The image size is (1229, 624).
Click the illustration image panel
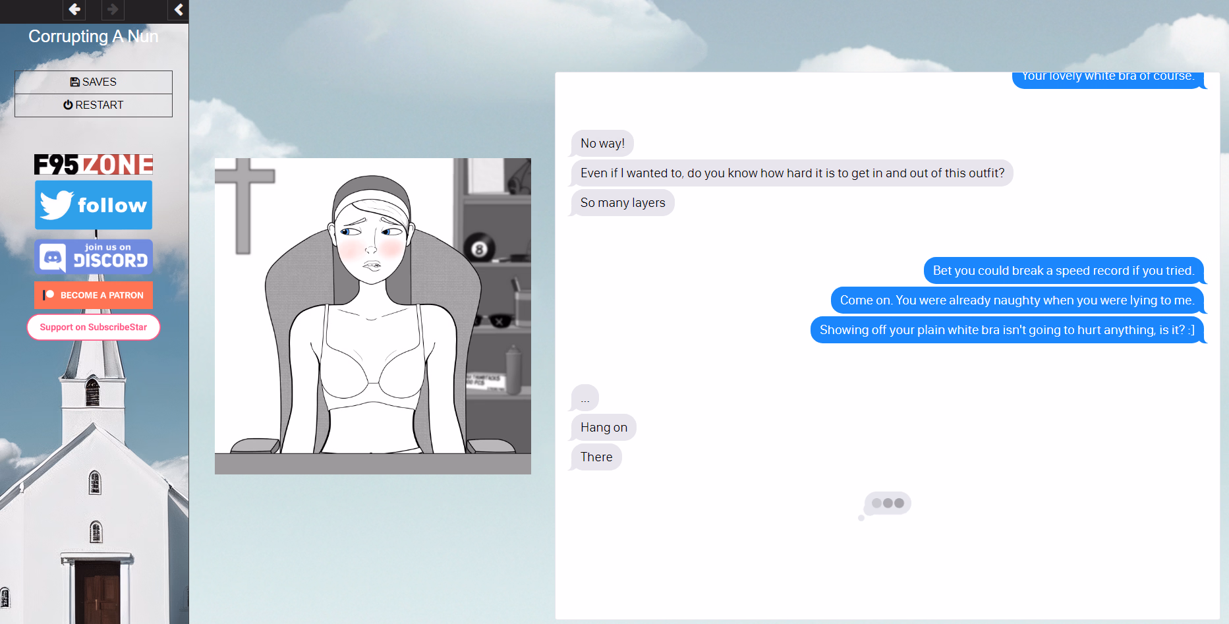tap(373, 316)
